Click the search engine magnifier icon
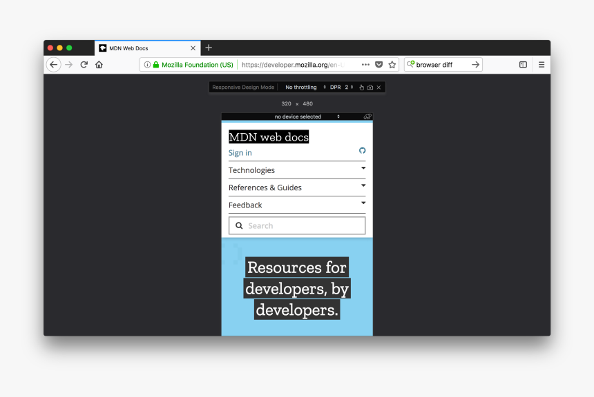This screenshot has width=594, height=397. click(411, 64)
